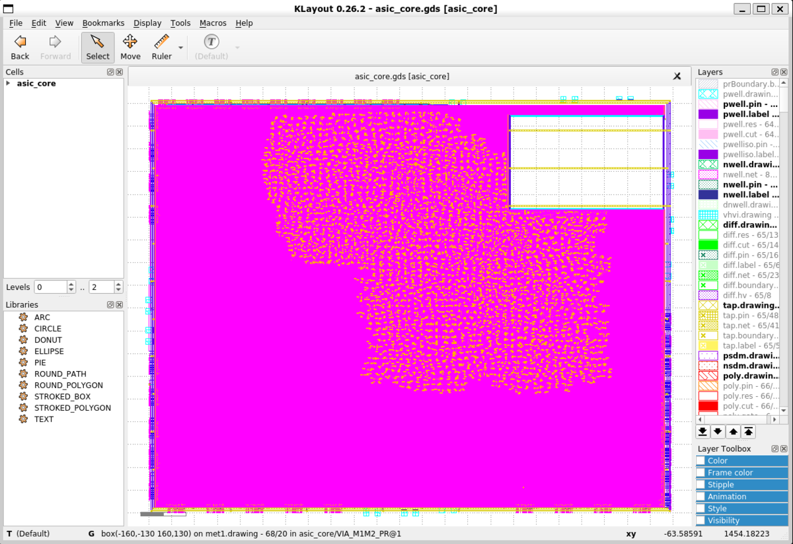The width and height of the screenshot is (793, 544).
Task: Click the upper hierarchy level input field
Action: 100,287
